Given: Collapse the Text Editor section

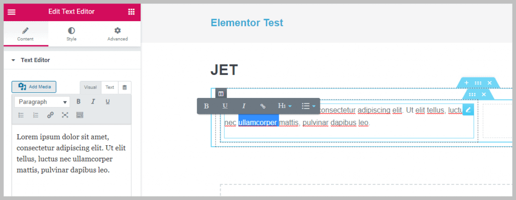Looking at the screenshot, I should (x=13, y=60).
